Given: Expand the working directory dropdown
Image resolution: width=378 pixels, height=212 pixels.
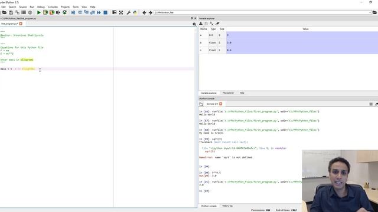Looking at the screenshot, I should (370, 12).
